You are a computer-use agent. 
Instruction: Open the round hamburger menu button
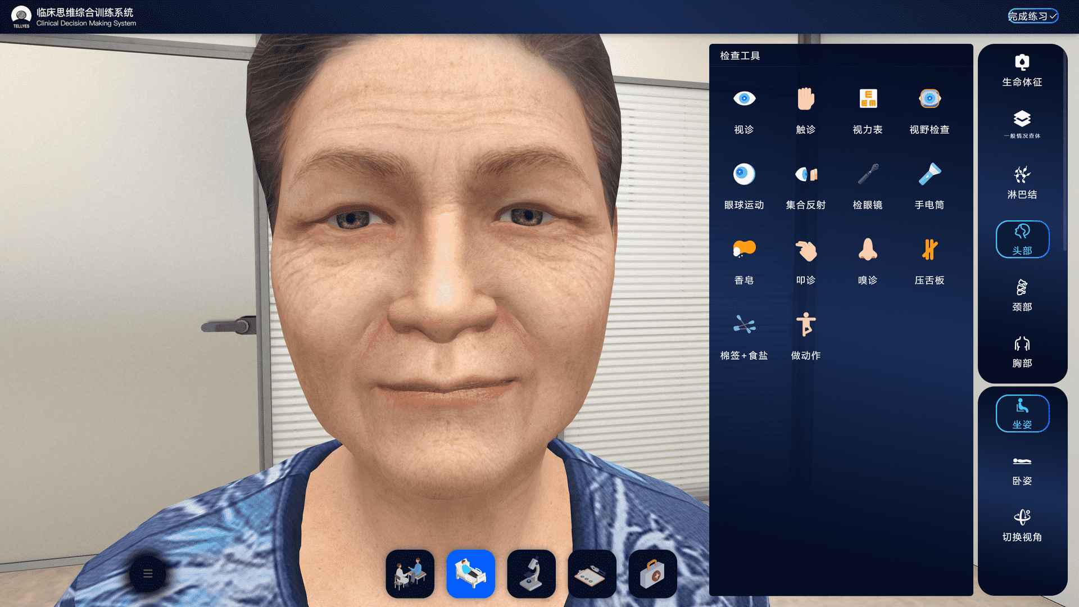tap(148, 573)
